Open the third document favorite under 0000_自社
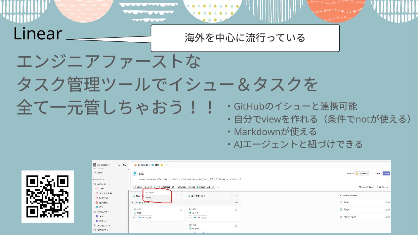This screenshot has height=235, width=418. click(102, 198)
